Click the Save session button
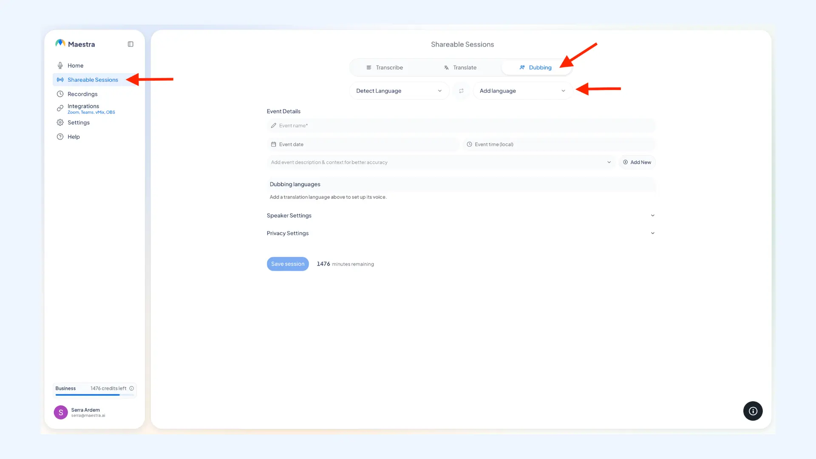The image size is (816, 459). coord(288,264)
